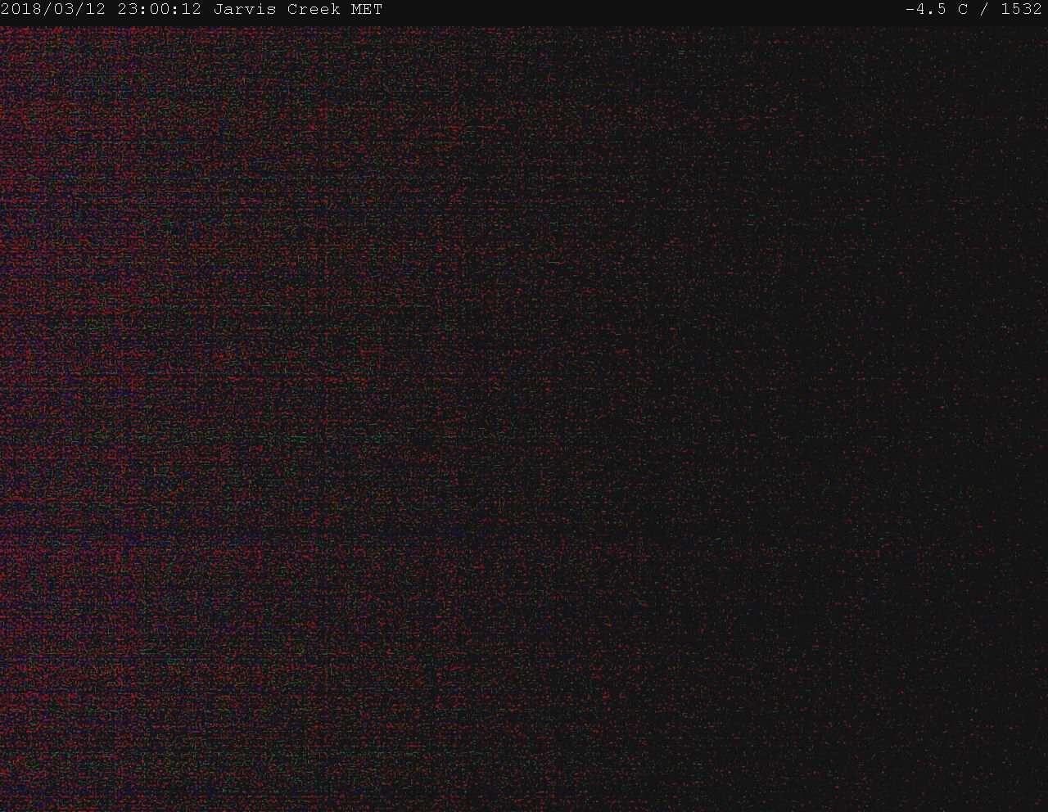Click the darker right side of the image

tap(901, 409)
